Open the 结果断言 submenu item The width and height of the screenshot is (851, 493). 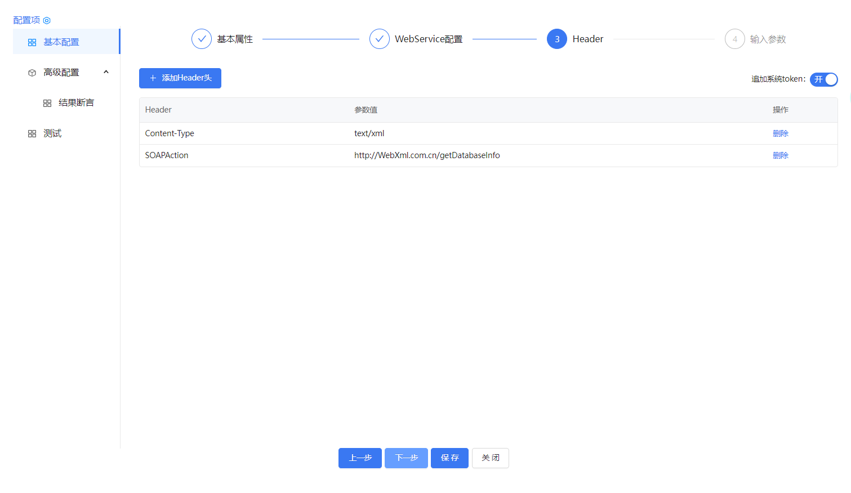tap(66, 102)
